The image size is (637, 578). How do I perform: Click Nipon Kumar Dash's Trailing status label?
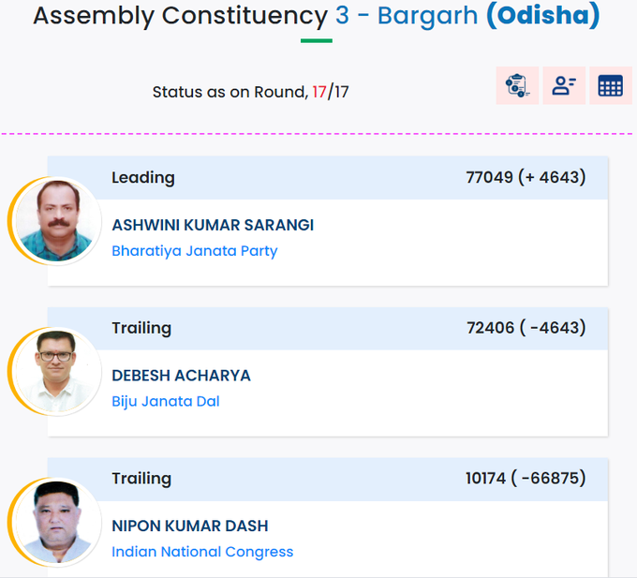[141, 479]
